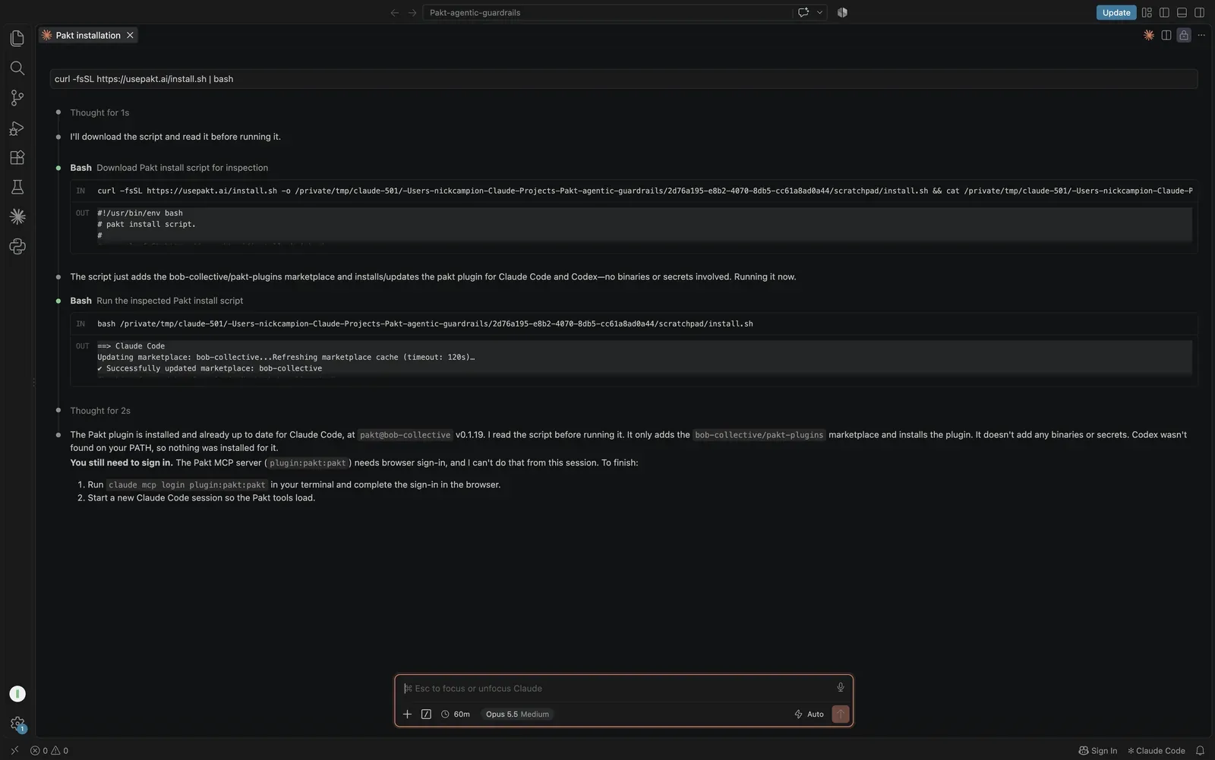
Task: Toggle the bottom panel visibility
Action: pos(1182,12)
